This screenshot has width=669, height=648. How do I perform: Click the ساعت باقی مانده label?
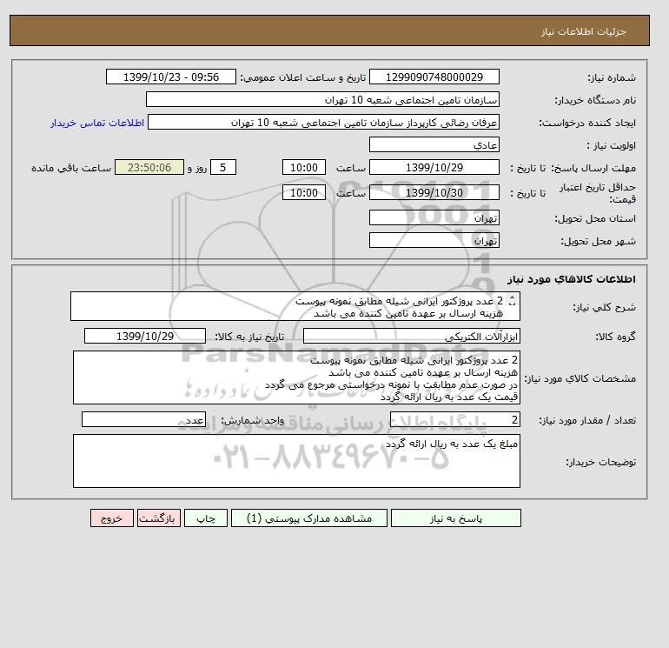click(x=71, y=168)
